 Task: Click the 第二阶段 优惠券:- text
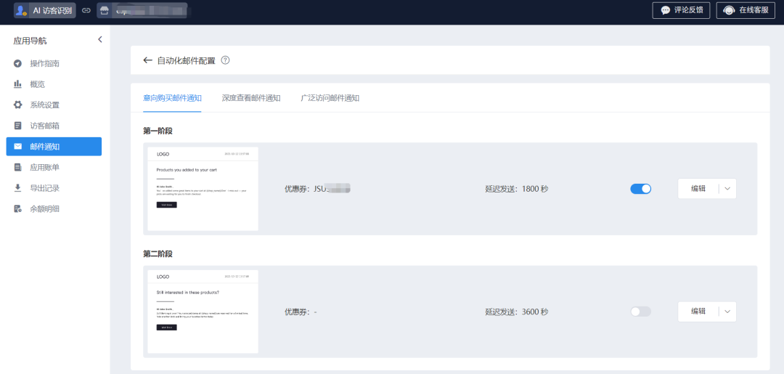301,312
